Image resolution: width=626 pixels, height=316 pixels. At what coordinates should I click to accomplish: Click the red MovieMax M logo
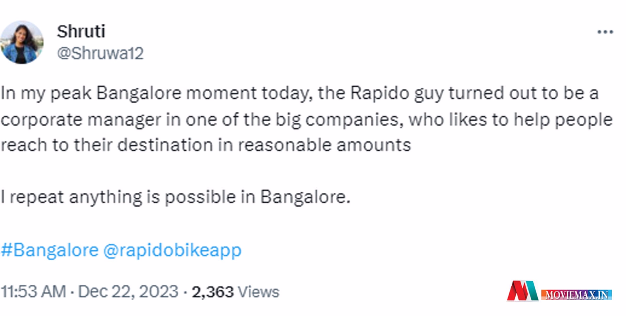pos(522,291)
